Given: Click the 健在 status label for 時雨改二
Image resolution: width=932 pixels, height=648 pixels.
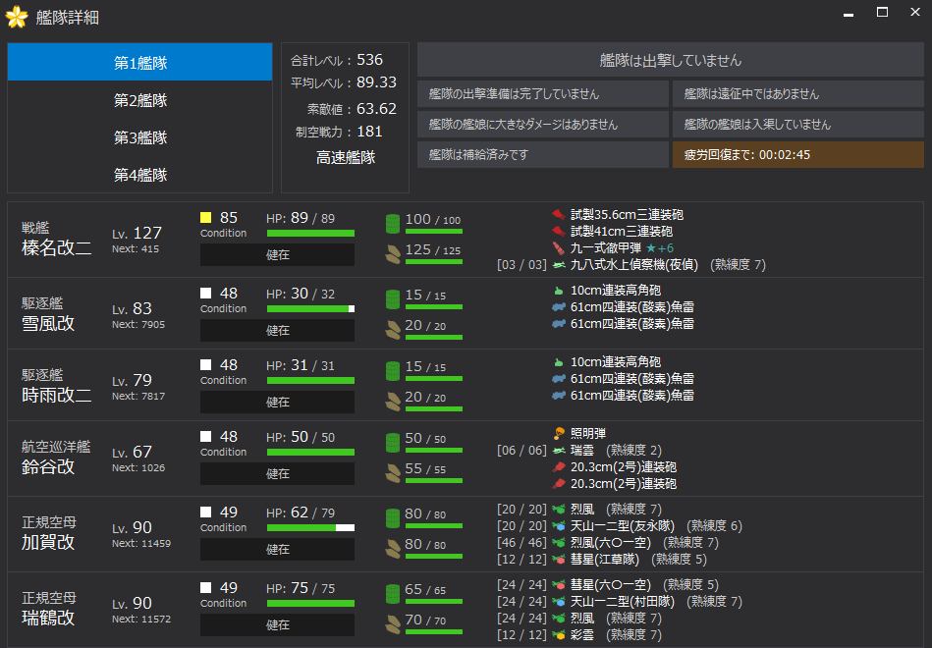Looking at the screenshot, I should (x=277, y=402).
